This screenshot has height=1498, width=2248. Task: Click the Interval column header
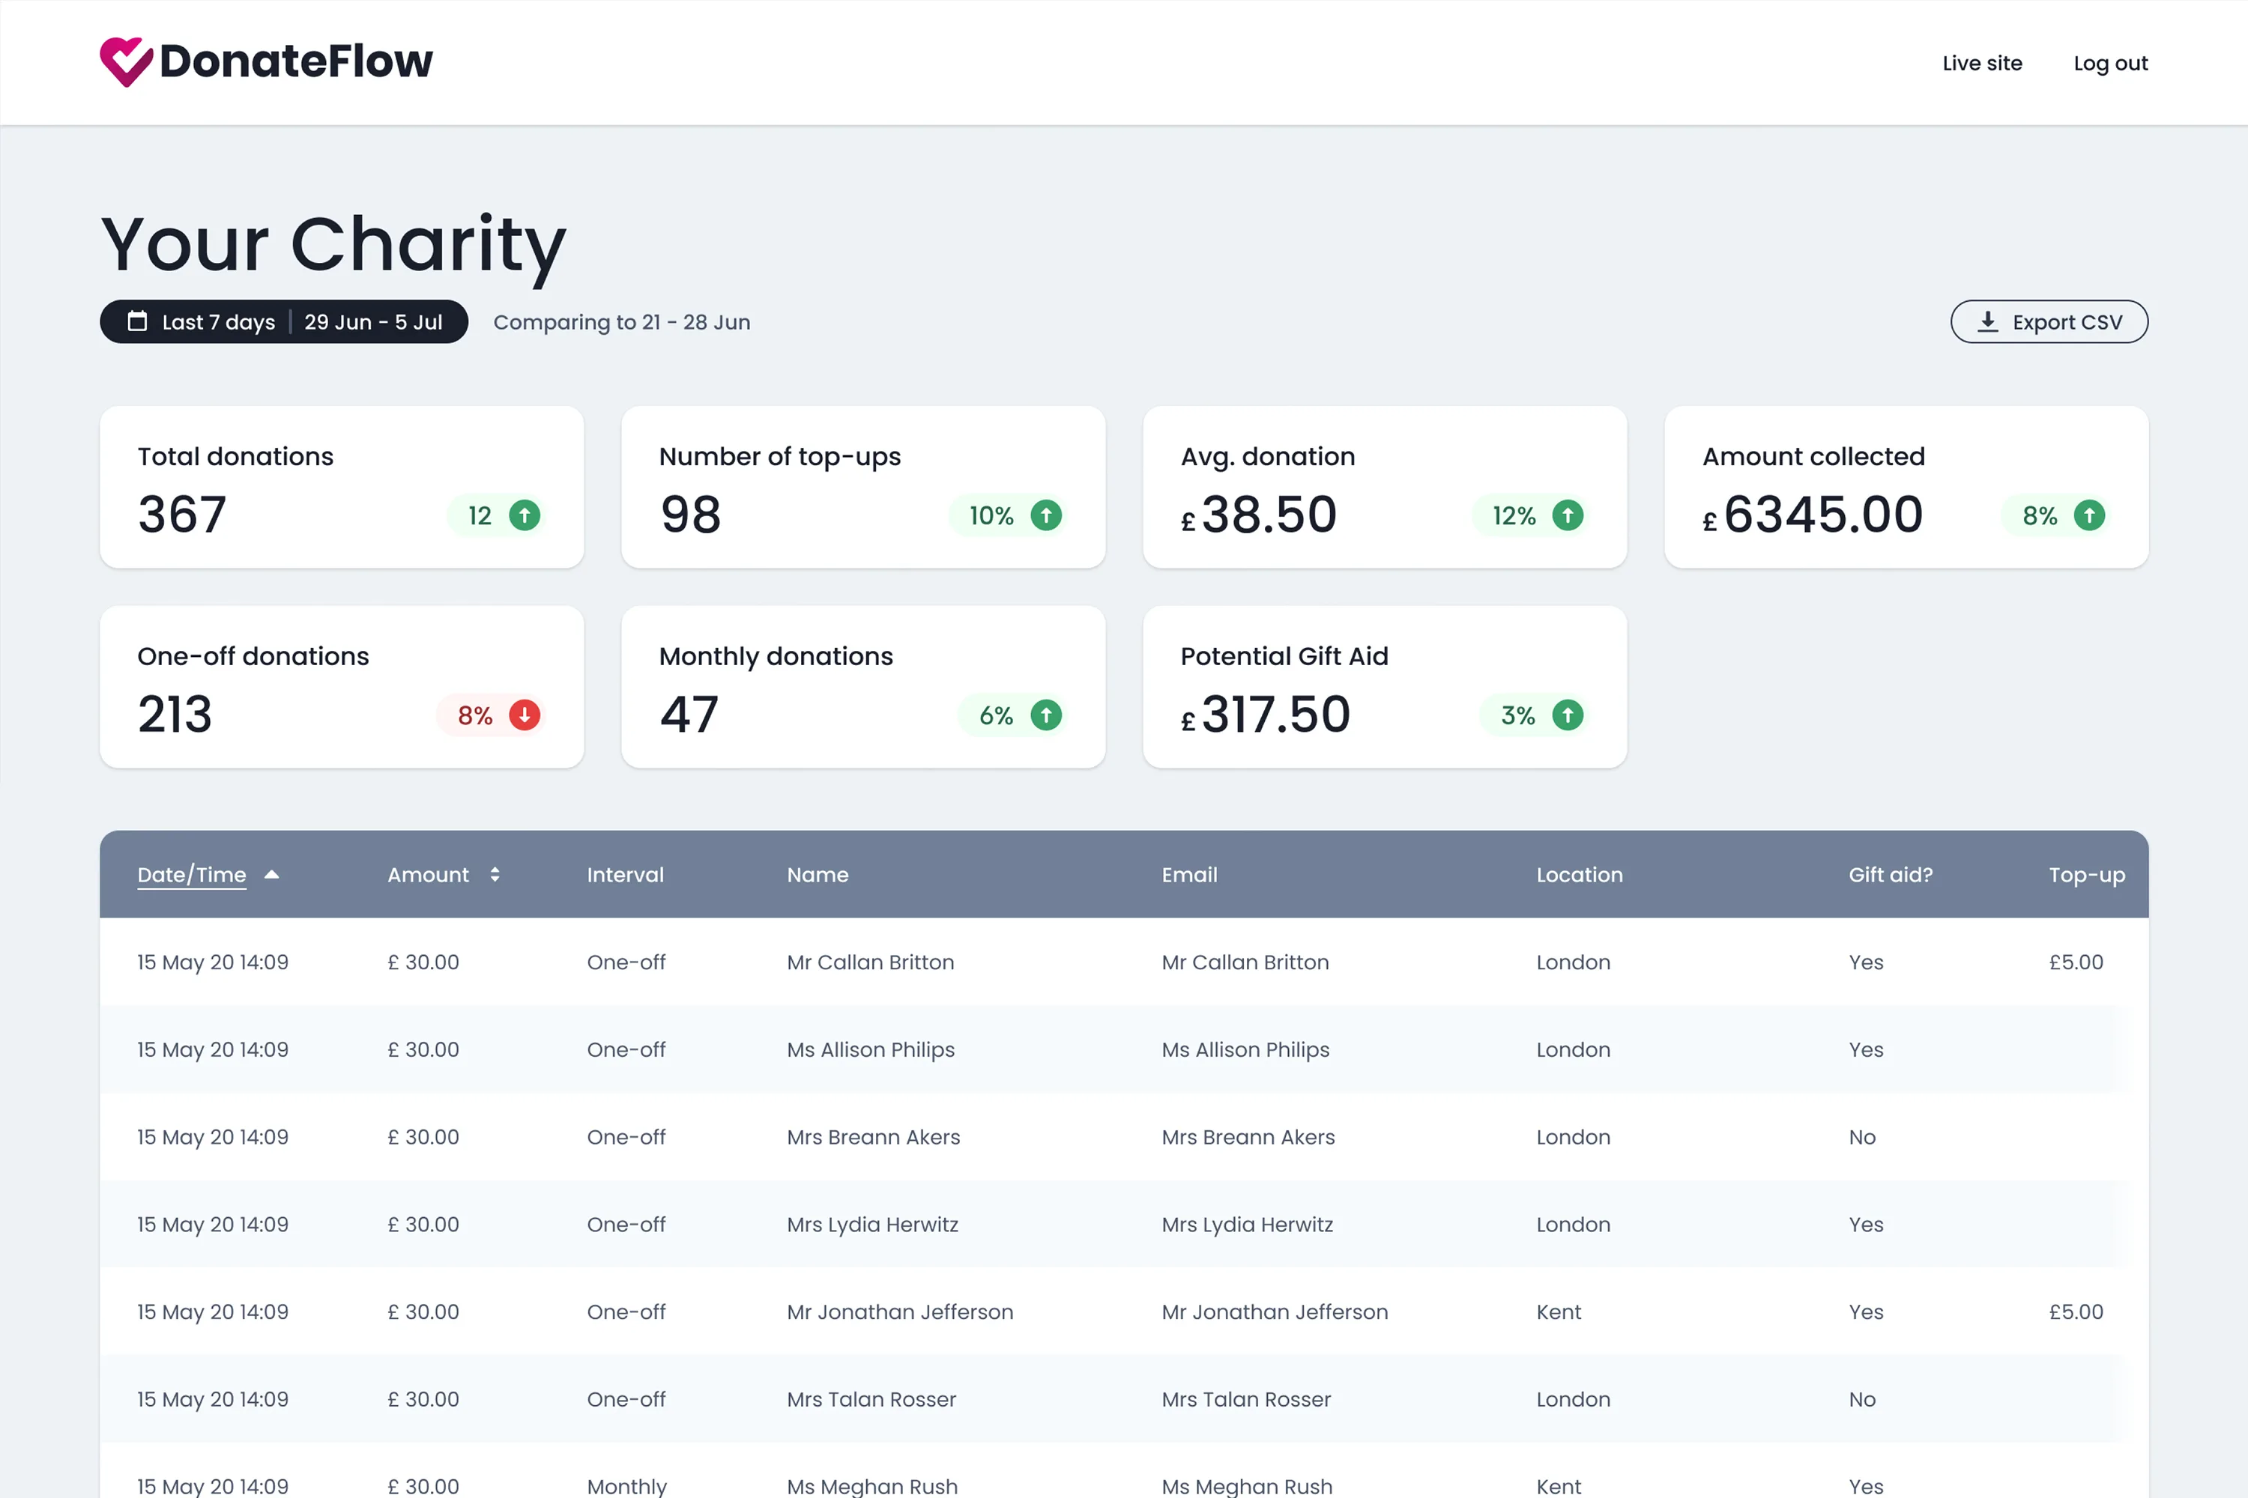point(625,875)
